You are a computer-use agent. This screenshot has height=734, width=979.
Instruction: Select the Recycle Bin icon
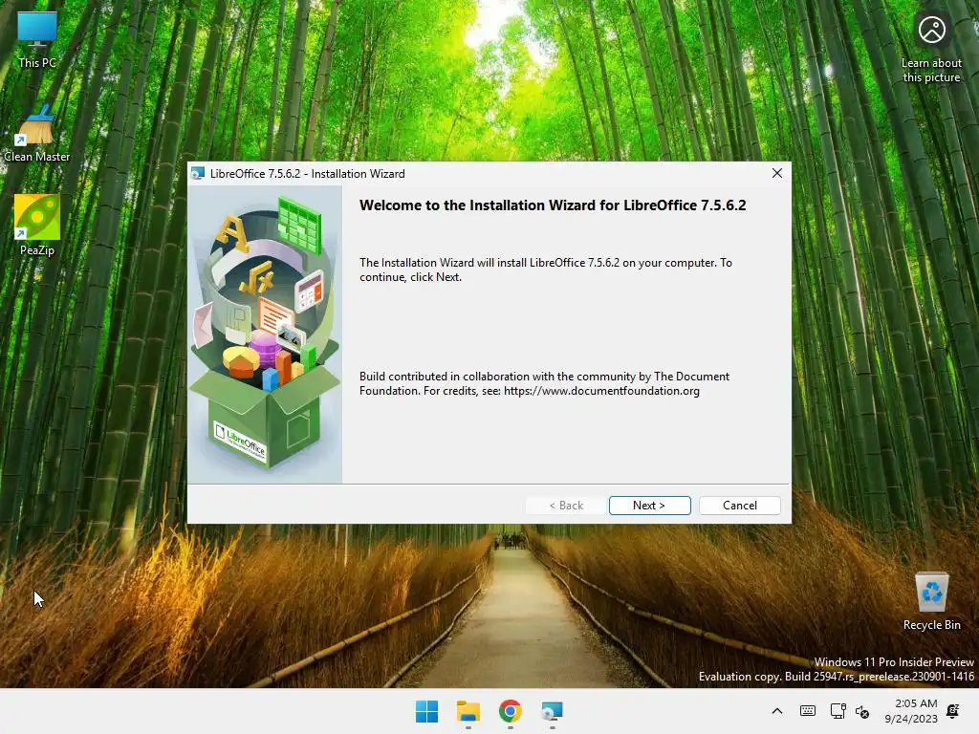(x=931, y=601)
